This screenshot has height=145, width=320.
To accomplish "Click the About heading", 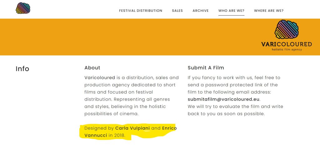I will [x=92, y=68].
